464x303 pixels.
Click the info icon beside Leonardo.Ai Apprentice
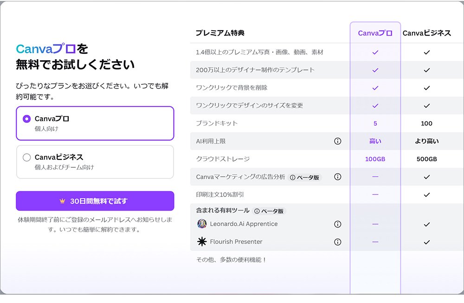(337, 224)
